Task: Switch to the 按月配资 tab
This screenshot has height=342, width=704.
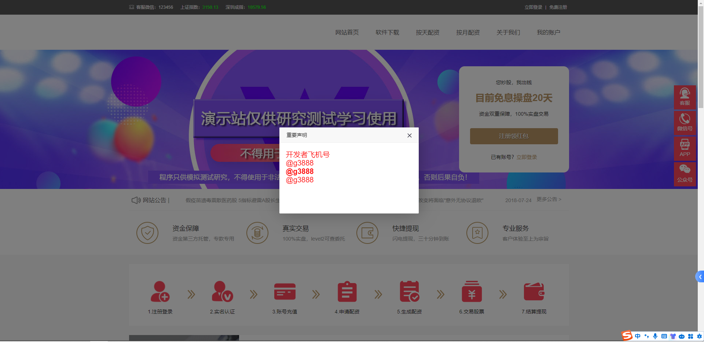Action: tap(467, 32)
